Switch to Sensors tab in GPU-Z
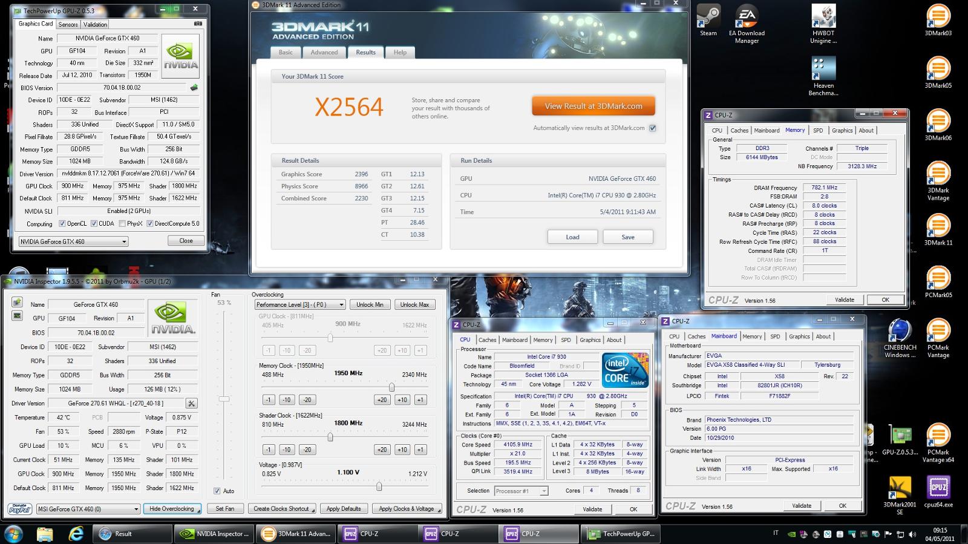The height and width of the screenshot is (544, 968). click(x=68, y=25)
